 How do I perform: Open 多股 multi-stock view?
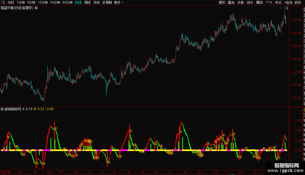(240, 2)
